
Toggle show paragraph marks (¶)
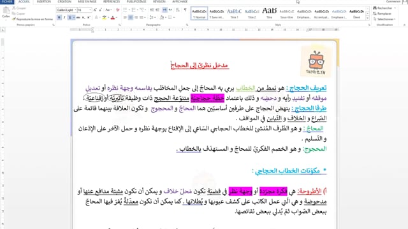[x=185, y=10]
